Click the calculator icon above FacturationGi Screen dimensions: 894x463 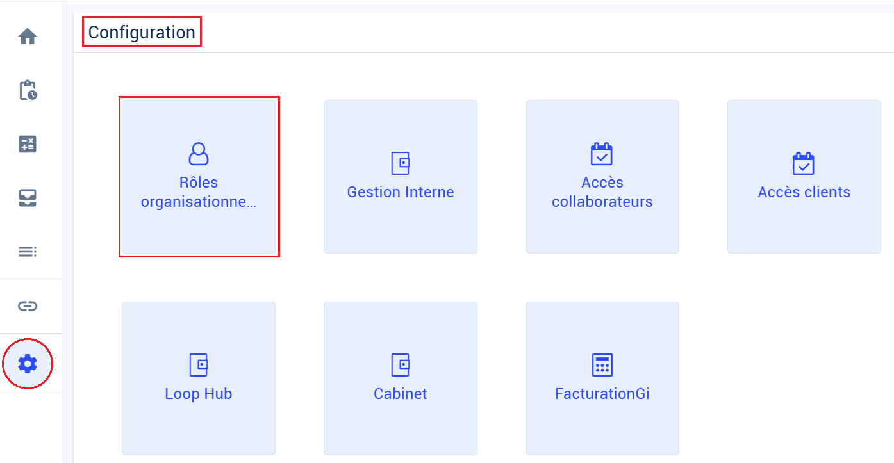[602, 365]
